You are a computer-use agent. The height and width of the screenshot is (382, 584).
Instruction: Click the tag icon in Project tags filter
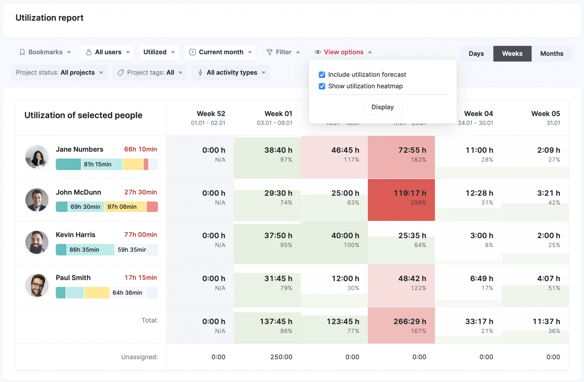pos(121,72)
